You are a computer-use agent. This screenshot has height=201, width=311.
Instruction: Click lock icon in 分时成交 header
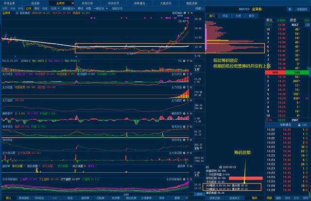[299, 125]
